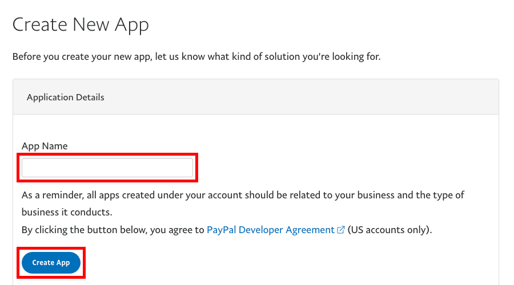This screenshot has height=285, width=514.
Task: Click the external link icon after Agreement
Action: coord(341,230)
